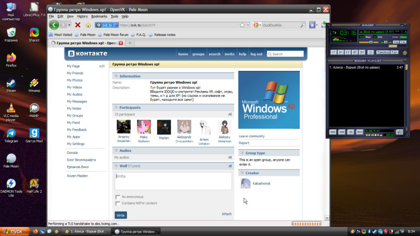The width and height of the screenshot is (420, 236).
Task: Open LibreOffice 7.6 desktop icon
Action: pos(34,10)
